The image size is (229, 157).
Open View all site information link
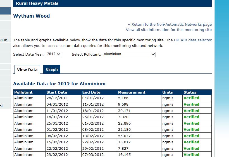pyautogui.click(x=169, y=30)
